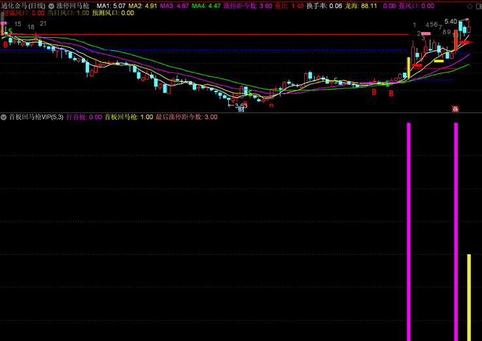Click the diamond icon at top right
This screenshot has width=482, height=341.
click(470, 6)
